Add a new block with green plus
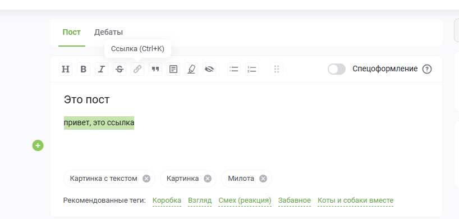The image size is (459, 219). coord(38,145)
